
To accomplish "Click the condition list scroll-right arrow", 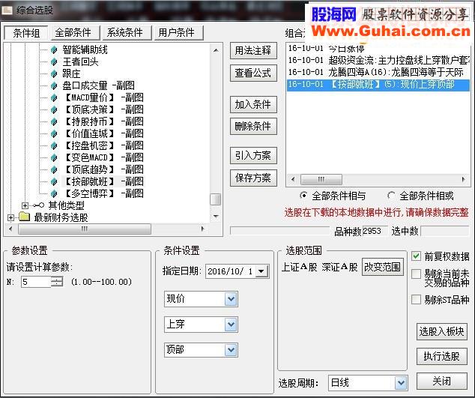I will (463, 179).
